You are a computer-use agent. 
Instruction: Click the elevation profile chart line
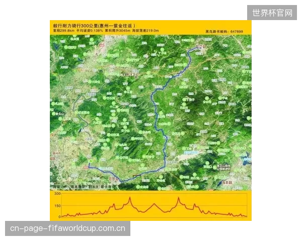pyautogui.click(x=154, y=207)
